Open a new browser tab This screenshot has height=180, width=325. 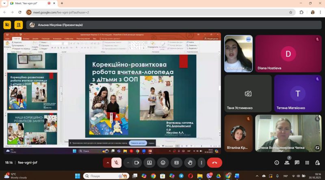[62, 3]
